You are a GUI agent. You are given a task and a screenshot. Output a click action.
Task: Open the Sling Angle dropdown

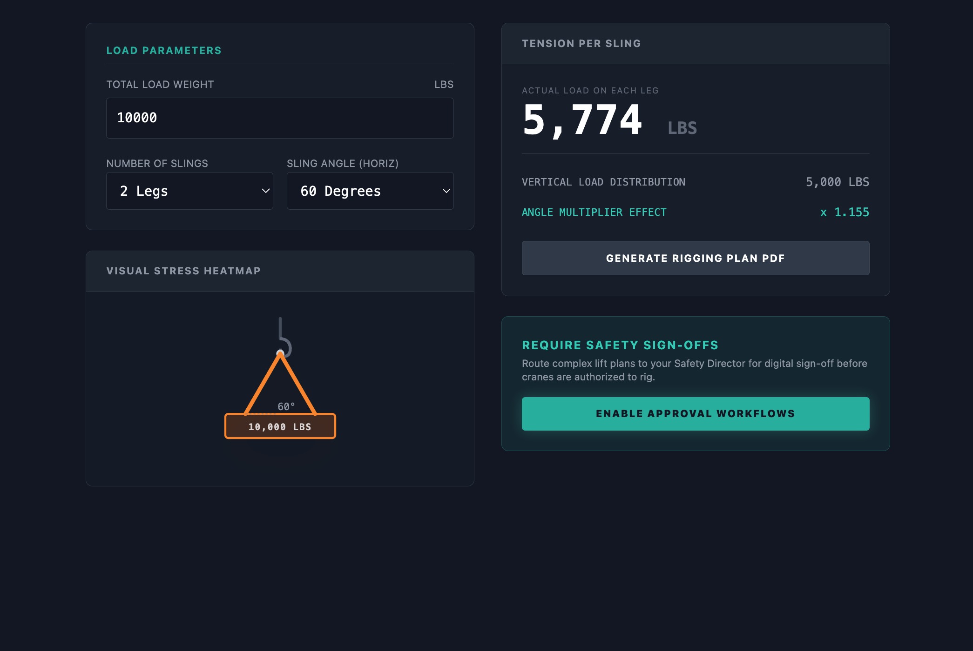[x=370, y=191]
